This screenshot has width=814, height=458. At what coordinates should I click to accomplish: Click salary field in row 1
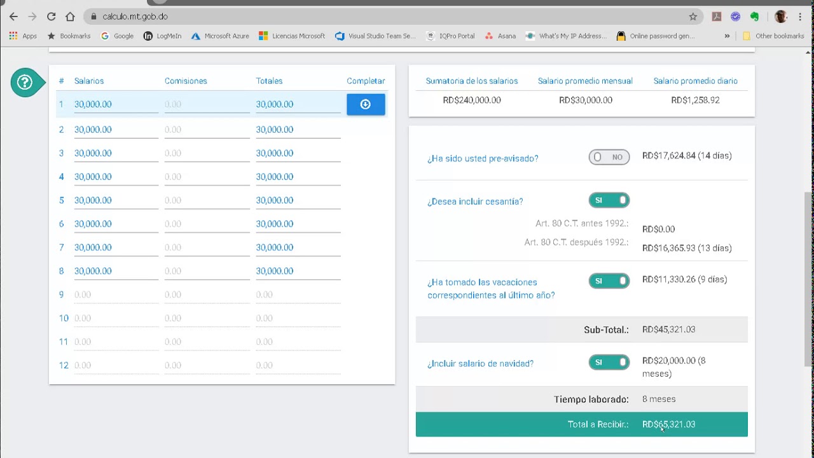(116, 104)
